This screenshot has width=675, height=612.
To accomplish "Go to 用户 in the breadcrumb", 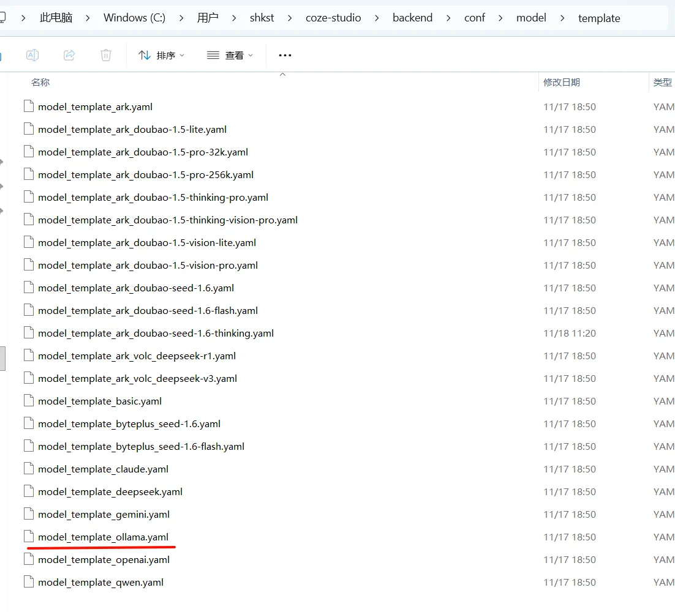I will (x=208, y=18).
